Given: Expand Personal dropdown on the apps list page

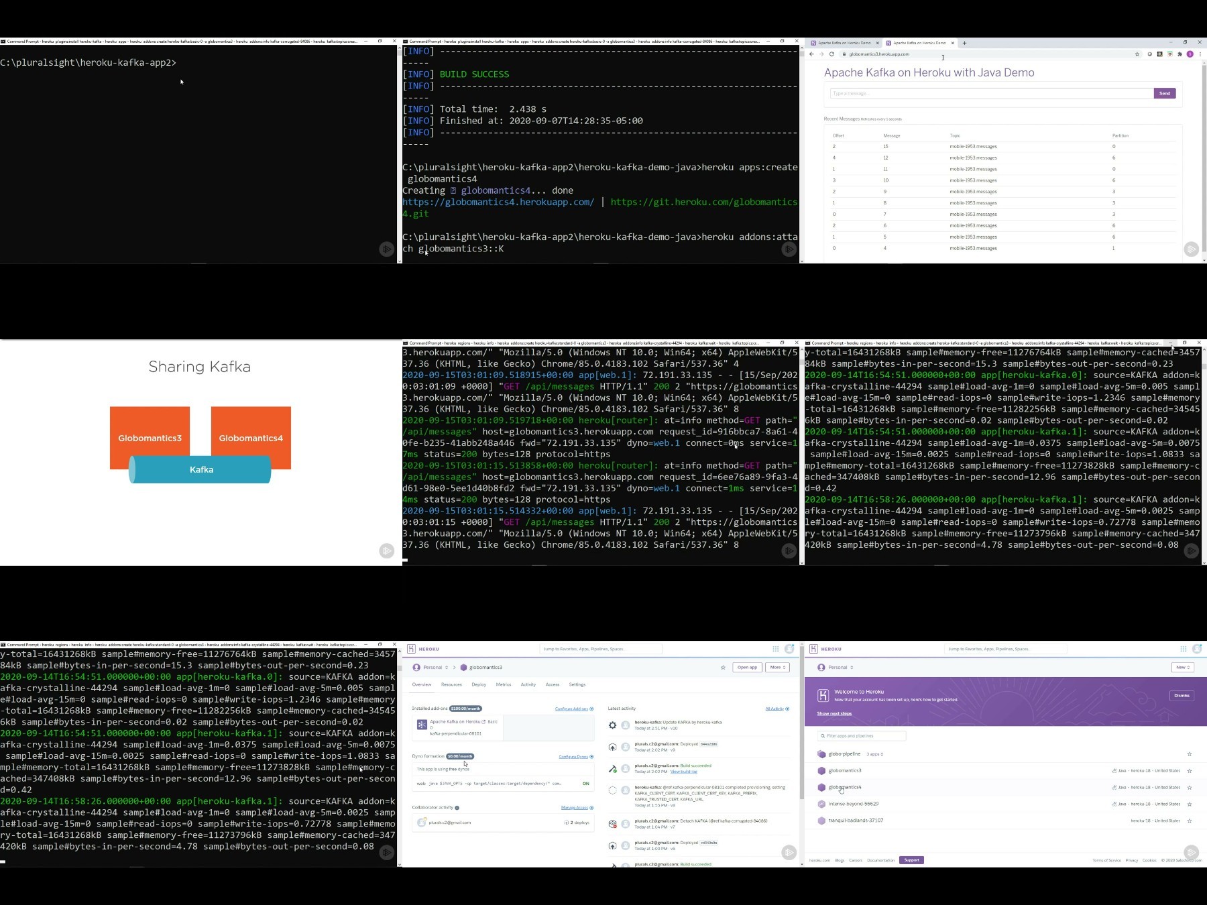Looking at the screenshot, I should tap(836, 668).
